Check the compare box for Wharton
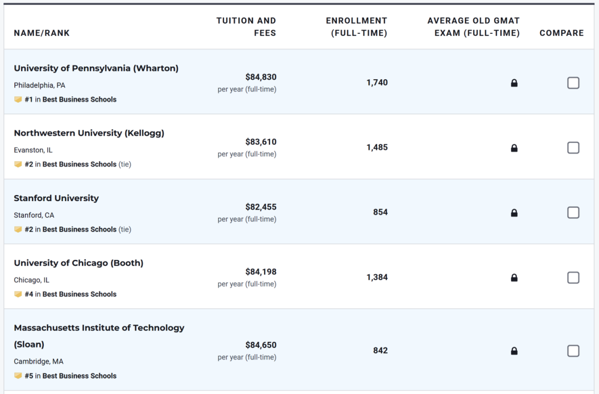The image size is (599, 394). [573, 83]
